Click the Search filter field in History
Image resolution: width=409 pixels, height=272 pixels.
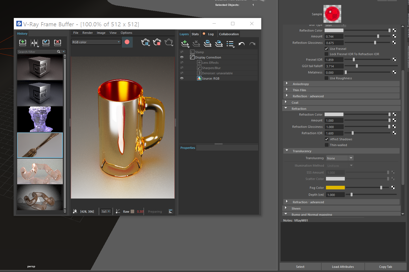37,52
